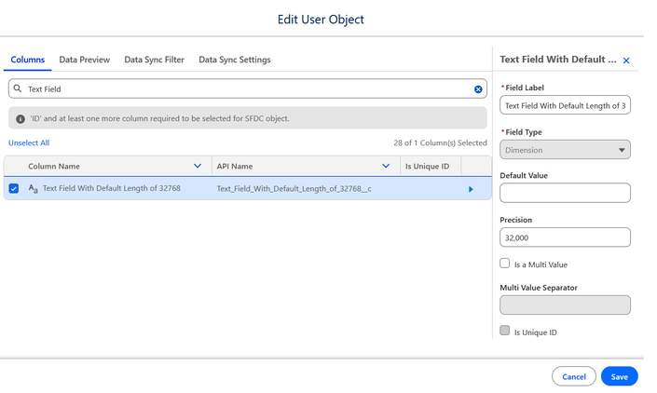657x393 pixels.
Task: Click into the Default Value field
Action: (565, 193)
